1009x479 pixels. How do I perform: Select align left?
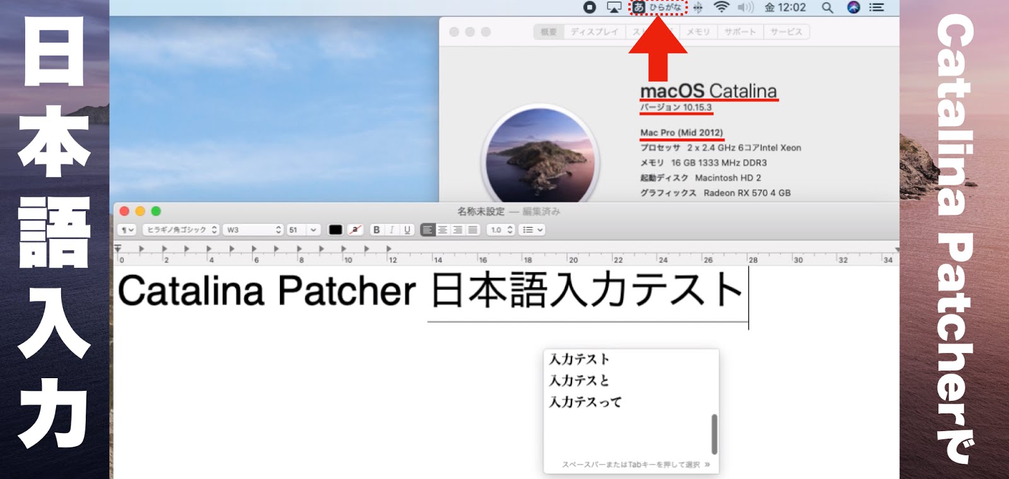[x=428, y=230]
